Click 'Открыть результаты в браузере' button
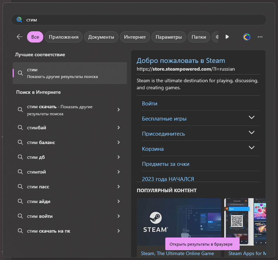Screen dimensions: 278x260 [202, 244]
